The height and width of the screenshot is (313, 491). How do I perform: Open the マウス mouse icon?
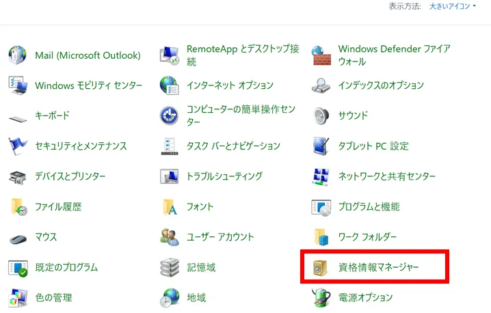tap(17, 237)
